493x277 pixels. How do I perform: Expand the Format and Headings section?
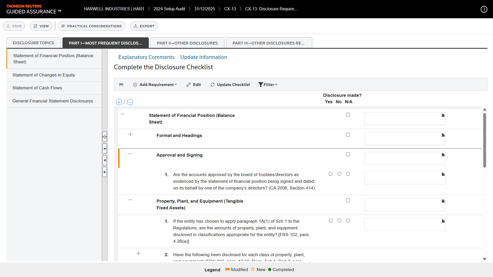tap(130, 134)
